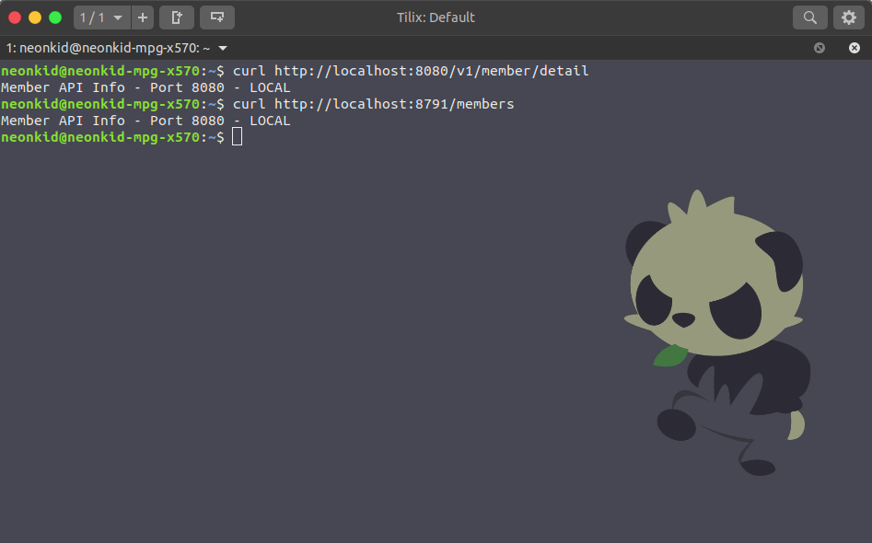
Task: Click the terminal title neonkid@neonkid-mpg-x570
Action: click(108, 49)
